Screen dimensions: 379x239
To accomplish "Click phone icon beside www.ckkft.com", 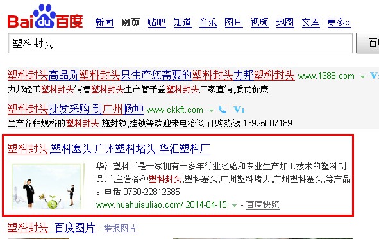I will click(x=222, y=110).
